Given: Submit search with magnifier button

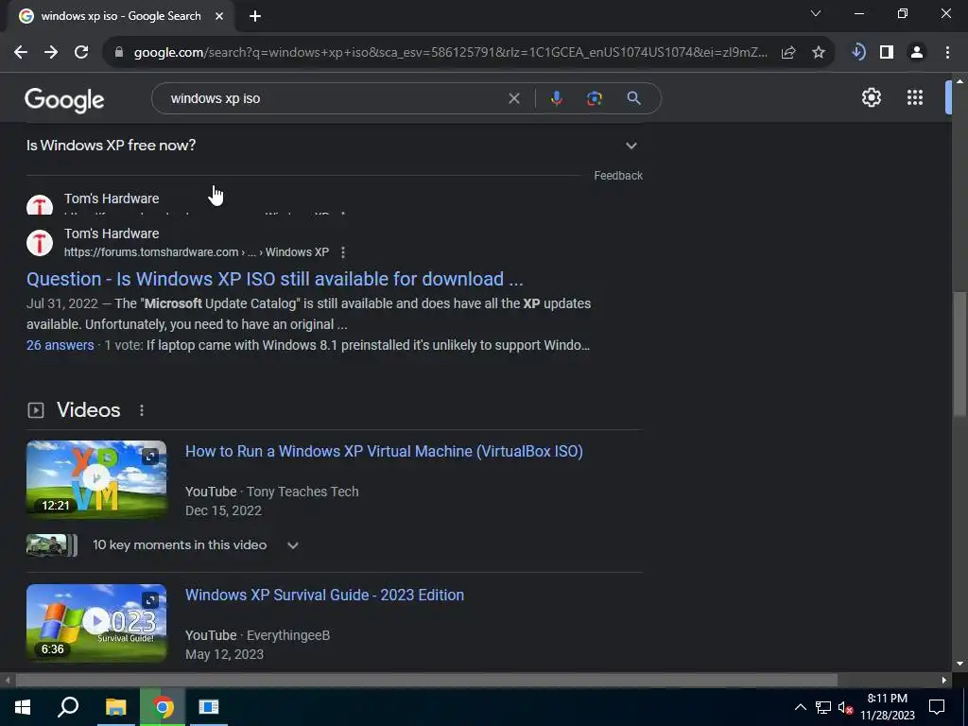Looking at the screenshot, I should (633, 98).
